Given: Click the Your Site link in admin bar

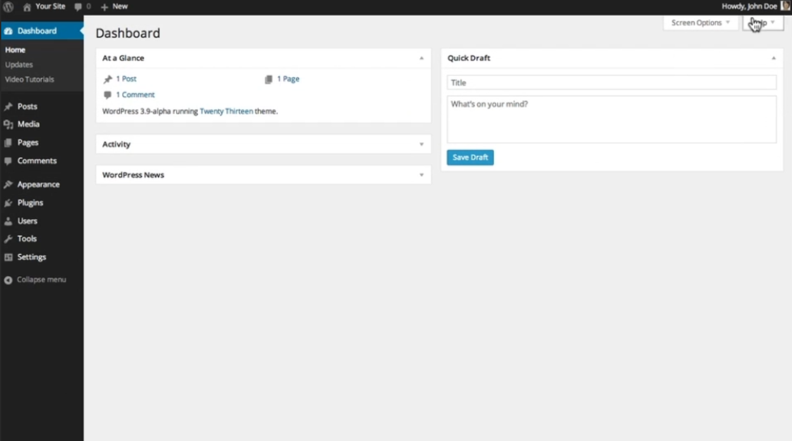Looking at the screenshot, I should click(50, 6).
